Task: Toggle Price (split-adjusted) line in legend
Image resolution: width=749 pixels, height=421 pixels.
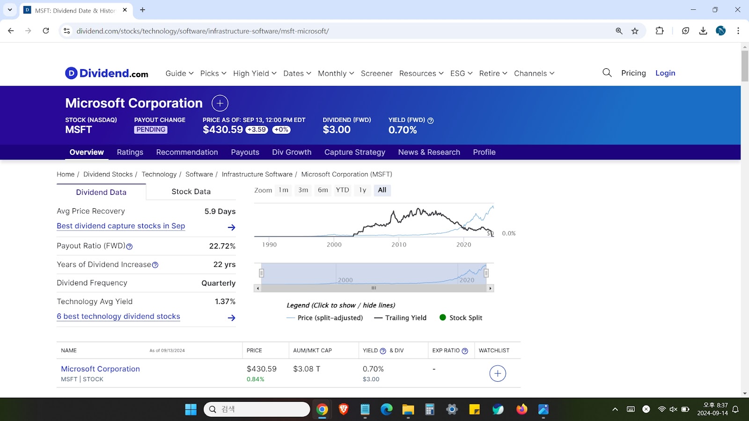Action: click(x=324, y=318)
